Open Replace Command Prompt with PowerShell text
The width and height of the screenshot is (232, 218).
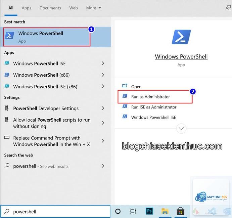point(51,141)
